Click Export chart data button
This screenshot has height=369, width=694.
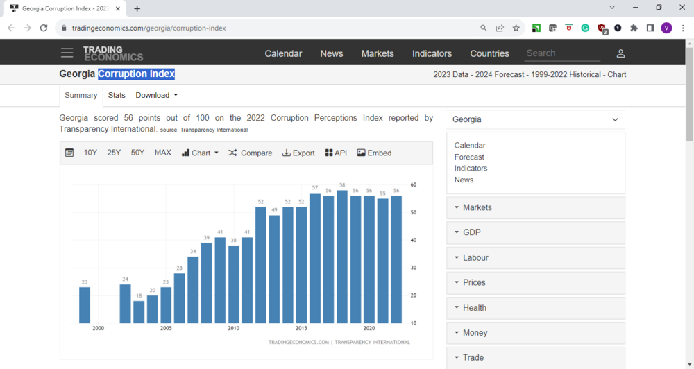[298, 153]
